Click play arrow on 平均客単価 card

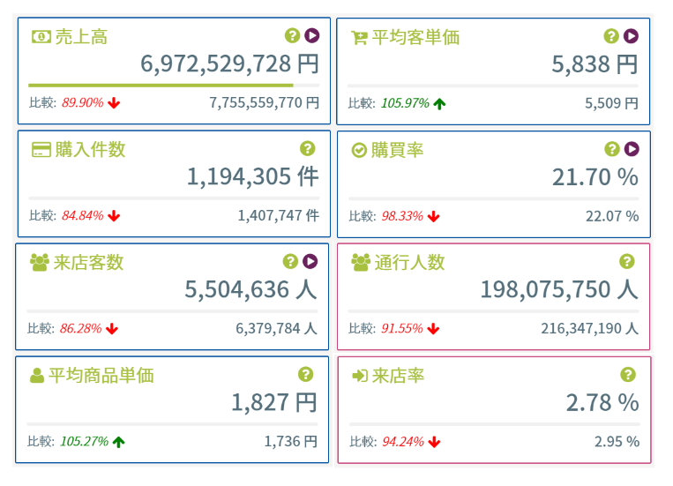(x=631, y=36)
